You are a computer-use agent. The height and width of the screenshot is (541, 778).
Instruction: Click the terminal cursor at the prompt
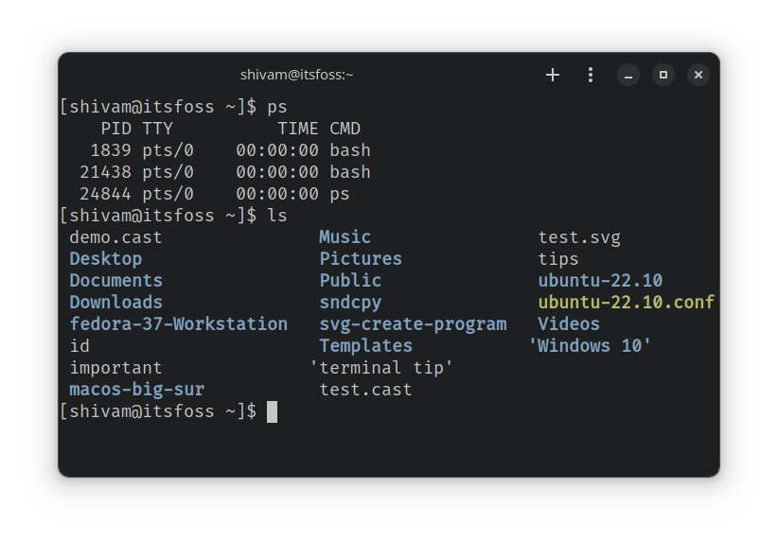pyautogui.click(x=272, y=411)
